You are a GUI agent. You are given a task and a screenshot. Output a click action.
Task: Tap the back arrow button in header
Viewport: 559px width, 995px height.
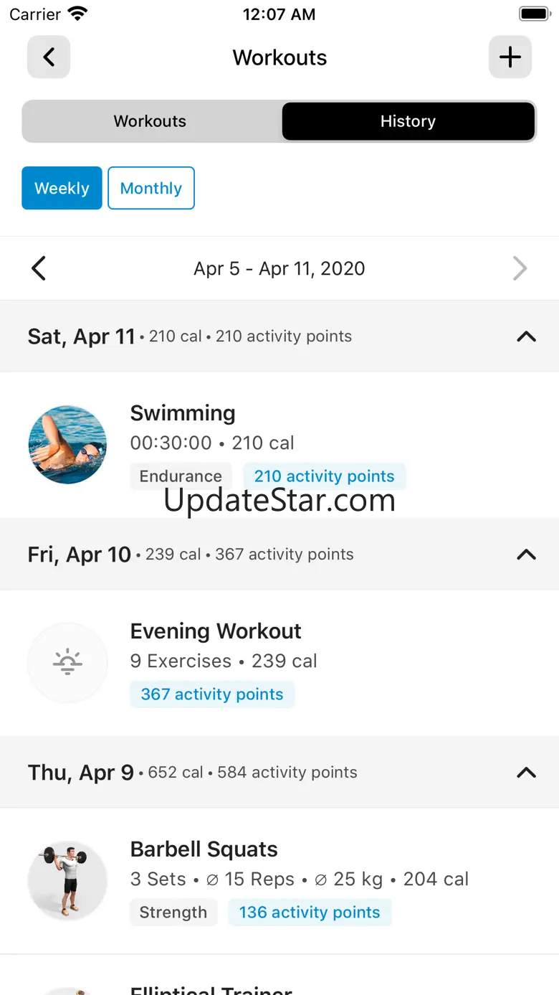[49, 57]
